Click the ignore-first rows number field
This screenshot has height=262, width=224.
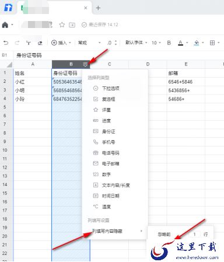(x=195, y=235)
